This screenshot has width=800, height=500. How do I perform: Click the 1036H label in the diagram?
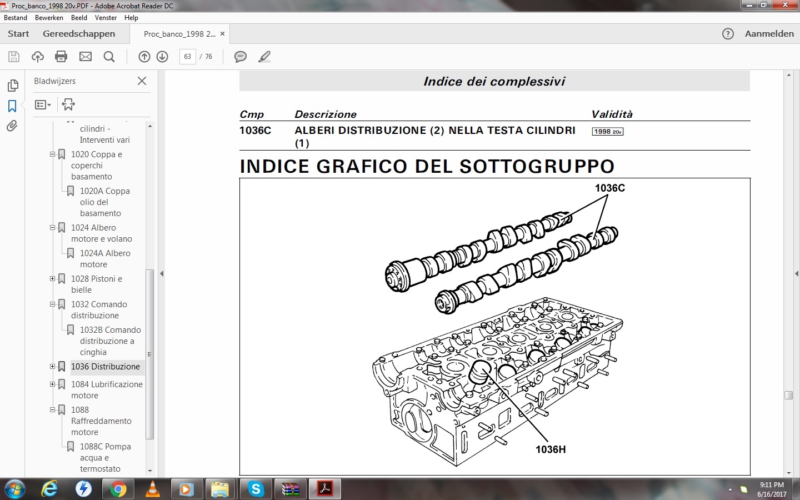click(x=551, y=449)
